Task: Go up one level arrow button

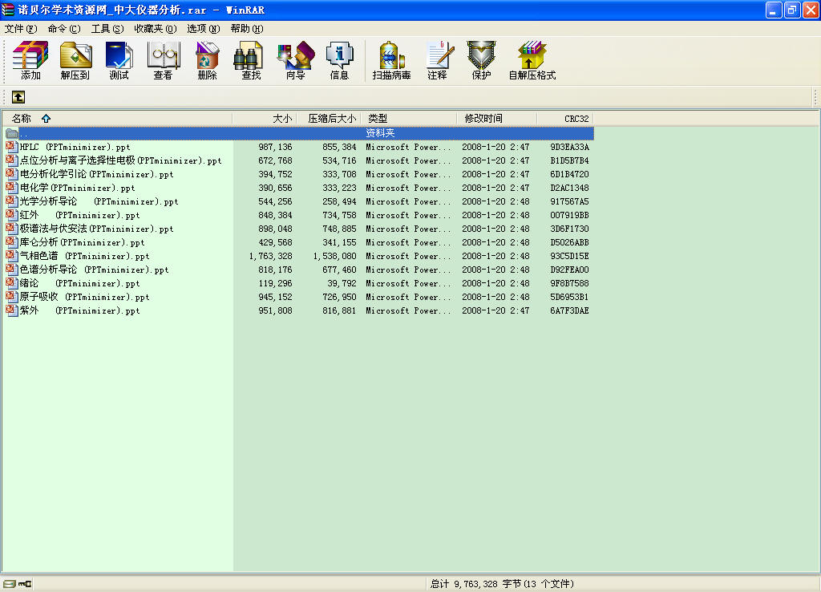Action: [18, 97]
